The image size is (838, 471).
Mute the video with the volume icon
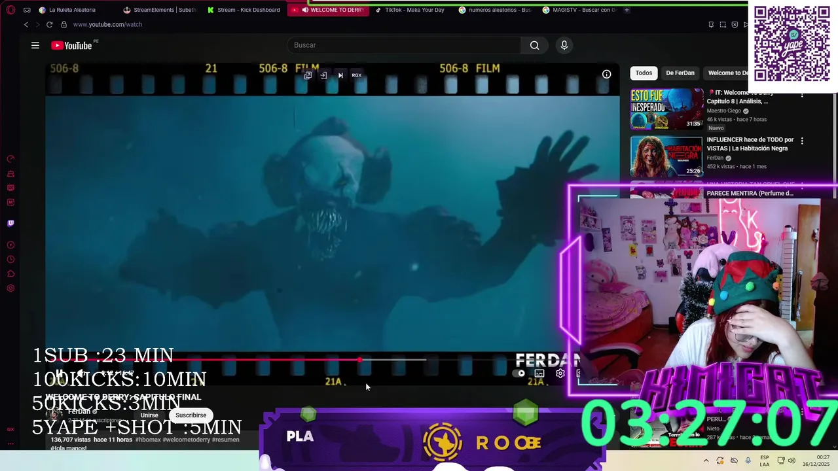[81, 374]
